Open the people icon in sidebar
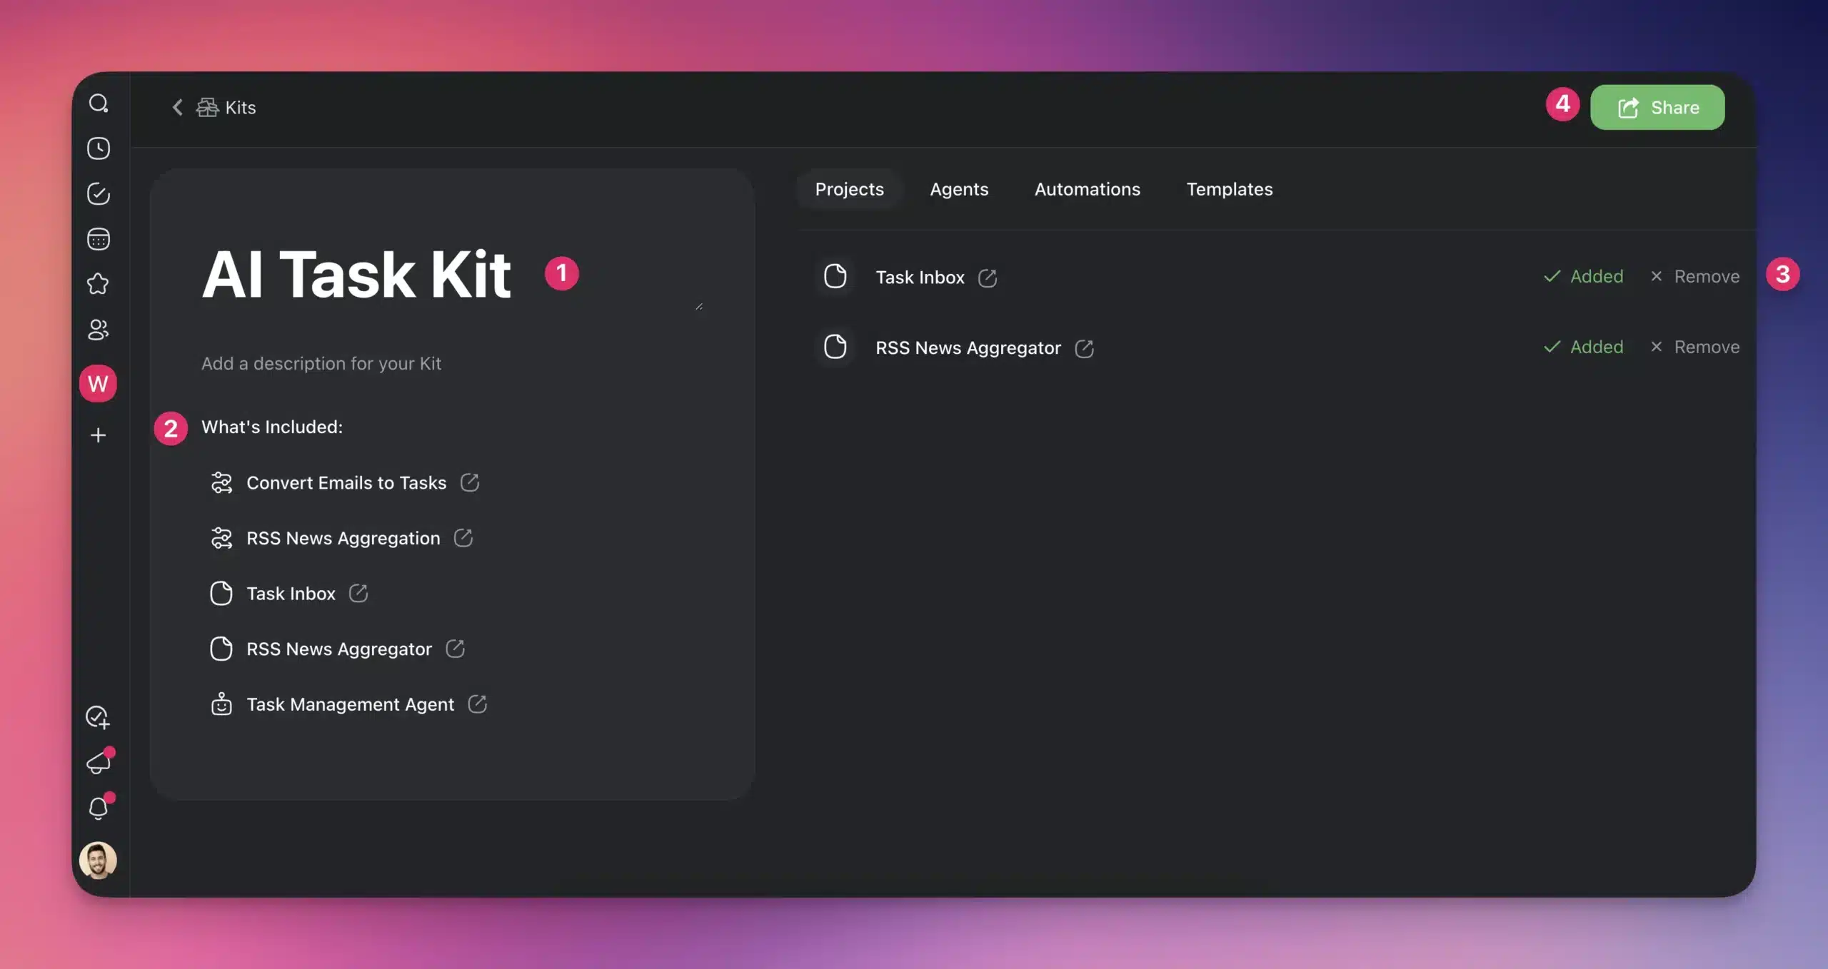 point(99,330)
